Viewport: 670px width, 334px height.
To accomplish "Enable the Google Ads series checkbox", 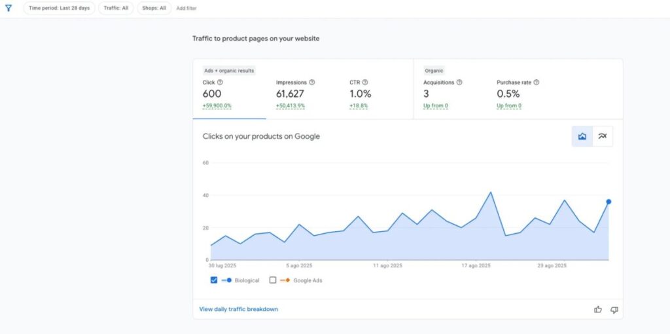I will tap(273, 280).
